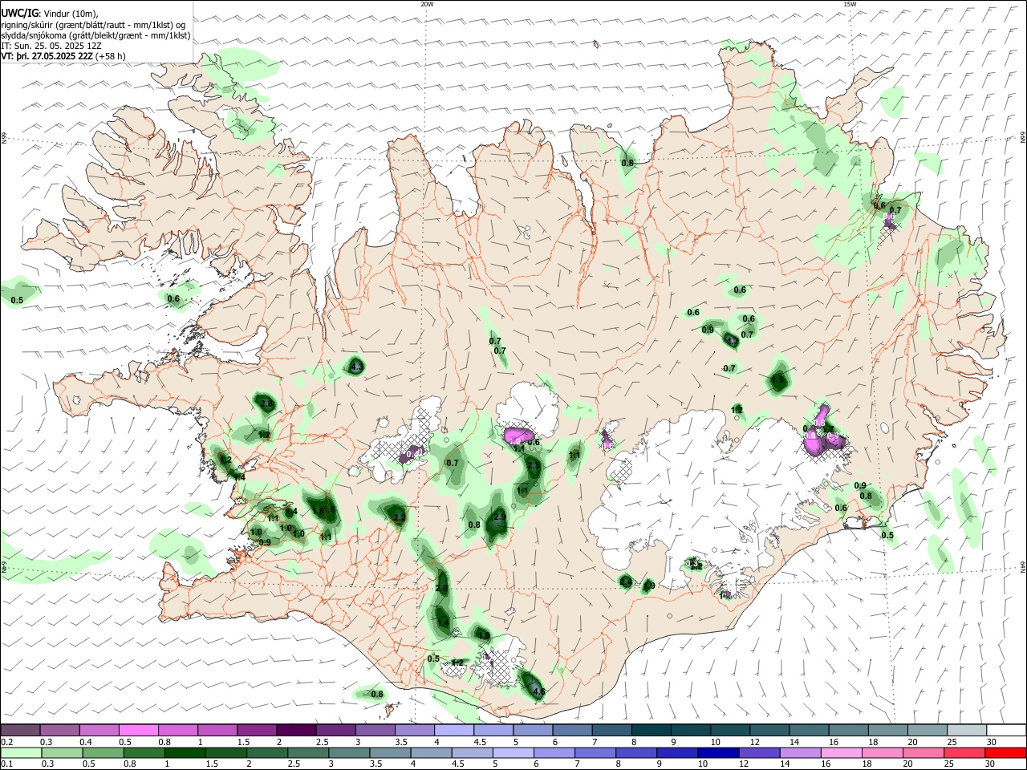Image resolution: width=1027 pixels, height=770 pixels.
Task: Click the white 30 swatch in snow legend
Action: tap(1005, 730)
